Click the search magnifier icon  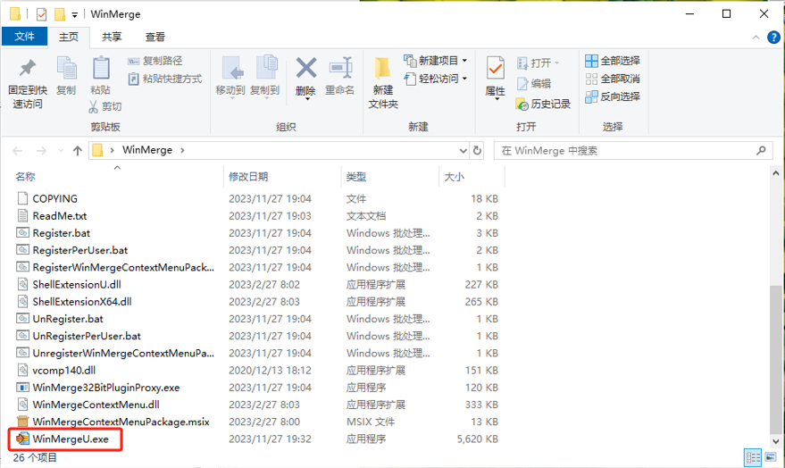click(761, 151)
